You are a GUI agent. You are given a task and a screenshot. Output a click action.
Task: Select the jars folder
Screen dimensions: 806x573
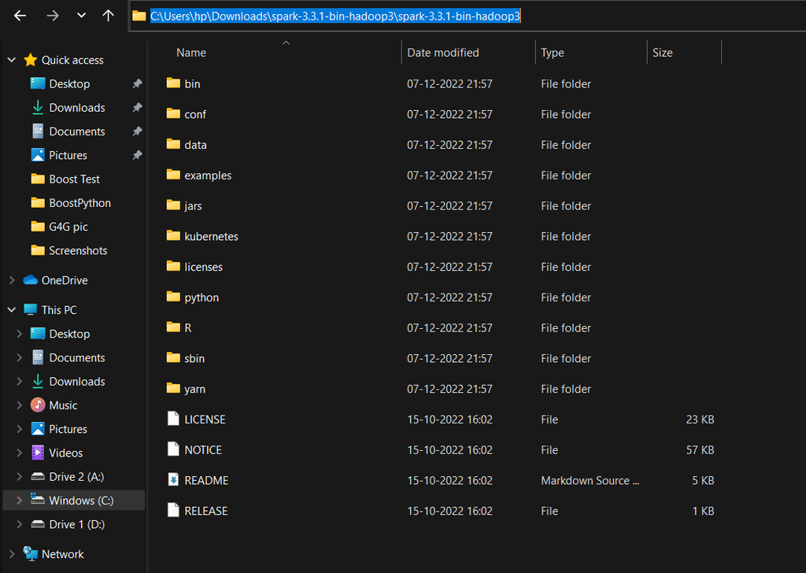coord(193,206)
